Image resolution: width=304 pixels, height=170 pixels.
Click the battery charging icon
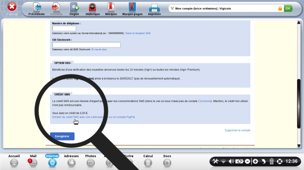[239, 161]
